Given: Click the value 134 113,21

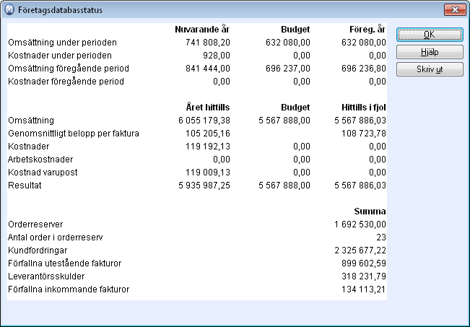Looking at the screenshot, I should coord(364,289).
